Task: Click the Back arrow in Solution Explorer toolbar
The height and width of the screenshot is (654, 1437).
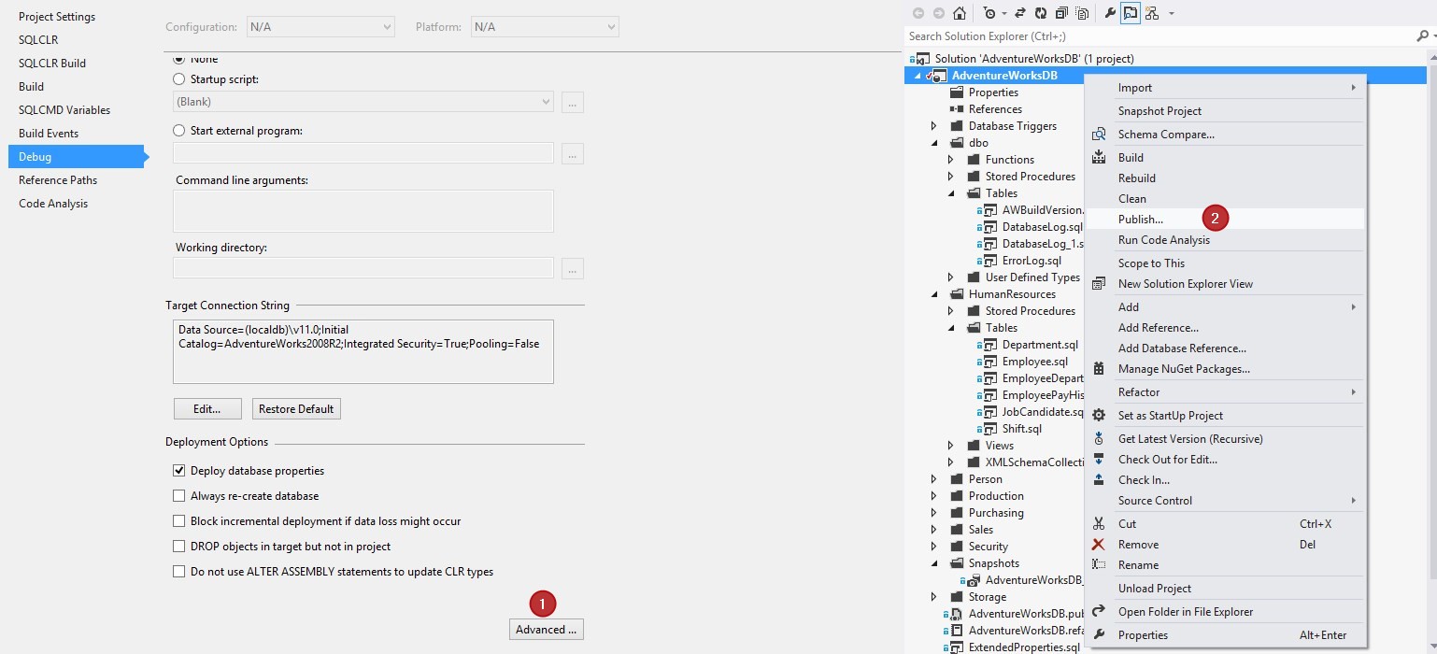Action: [918, 13]
